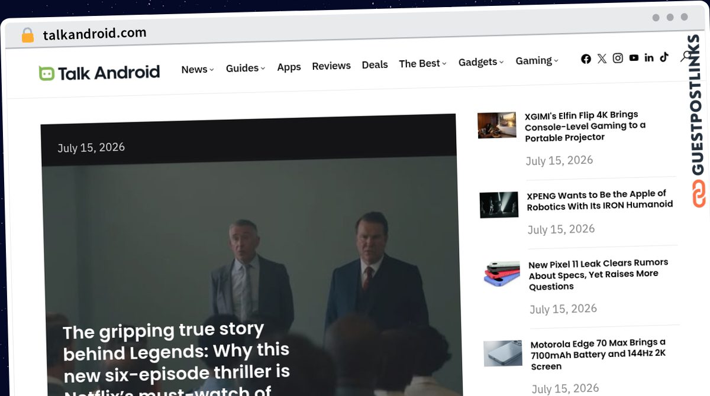Click the padlock icon in address bar

[27, 35]
